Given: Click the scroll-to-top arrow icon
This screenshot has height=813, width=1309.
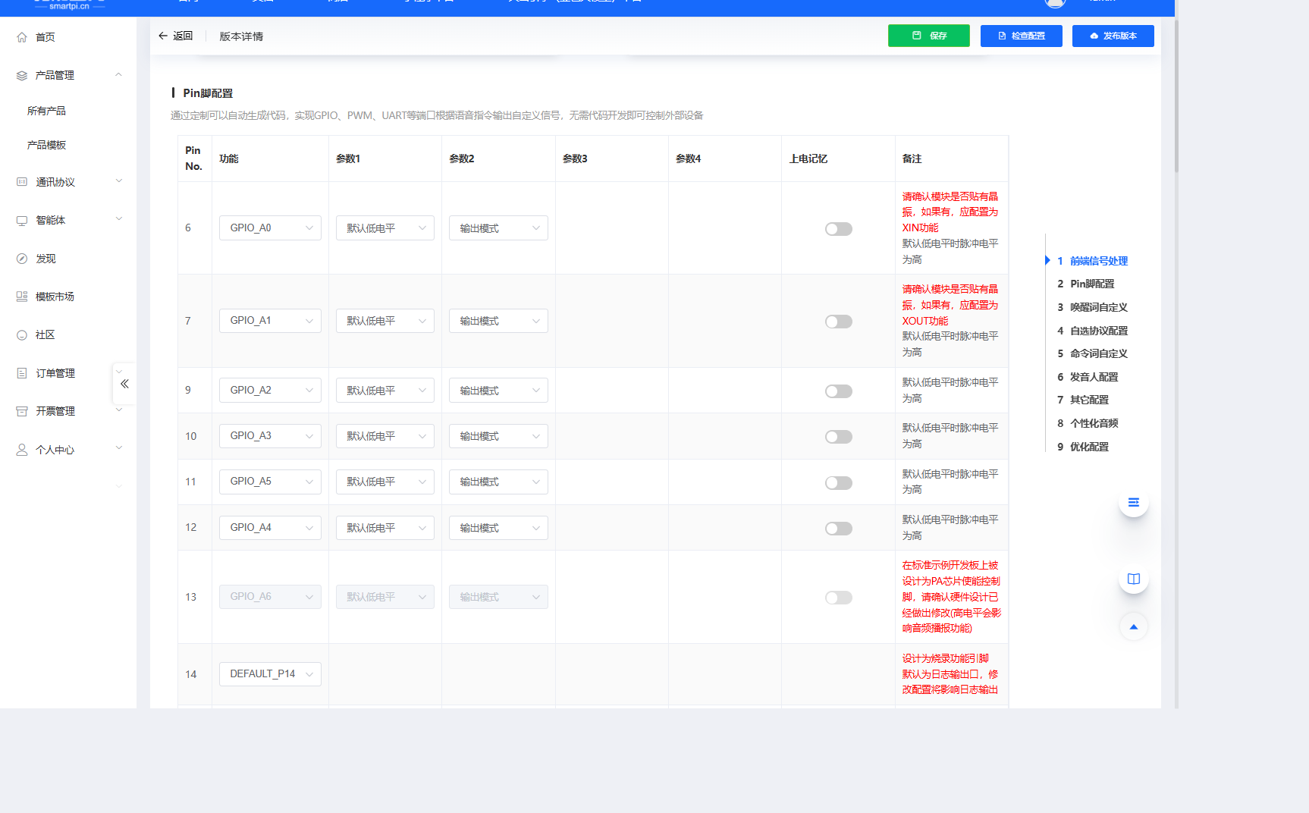Looking at the screenshot, I should click(1133, 626).
